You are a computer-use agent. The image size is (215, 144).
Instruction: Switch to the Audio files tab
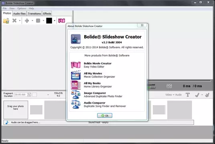(19, 14)
